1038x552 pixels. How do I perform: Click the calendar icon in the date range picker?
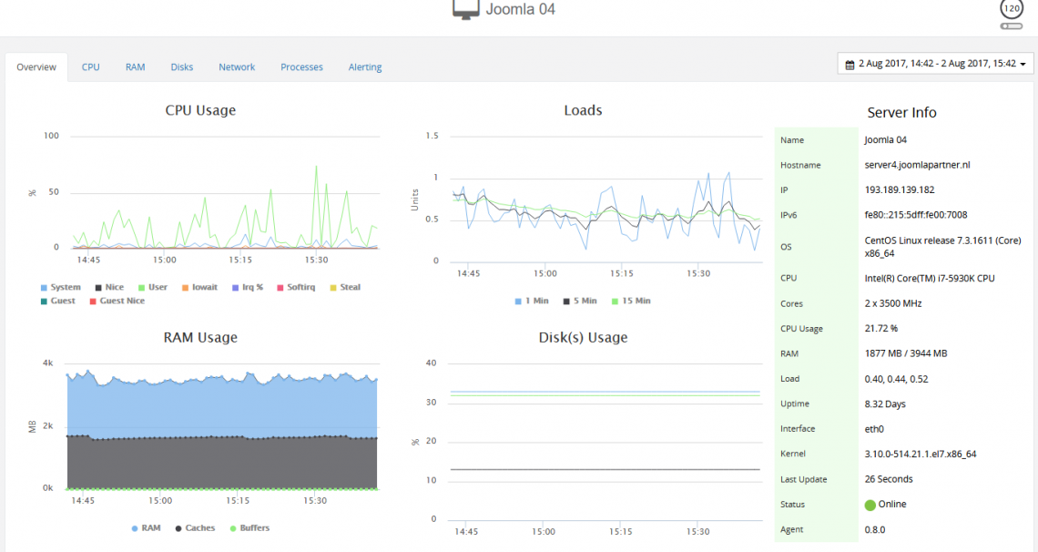pyautogui.click(x=850, y=64)
